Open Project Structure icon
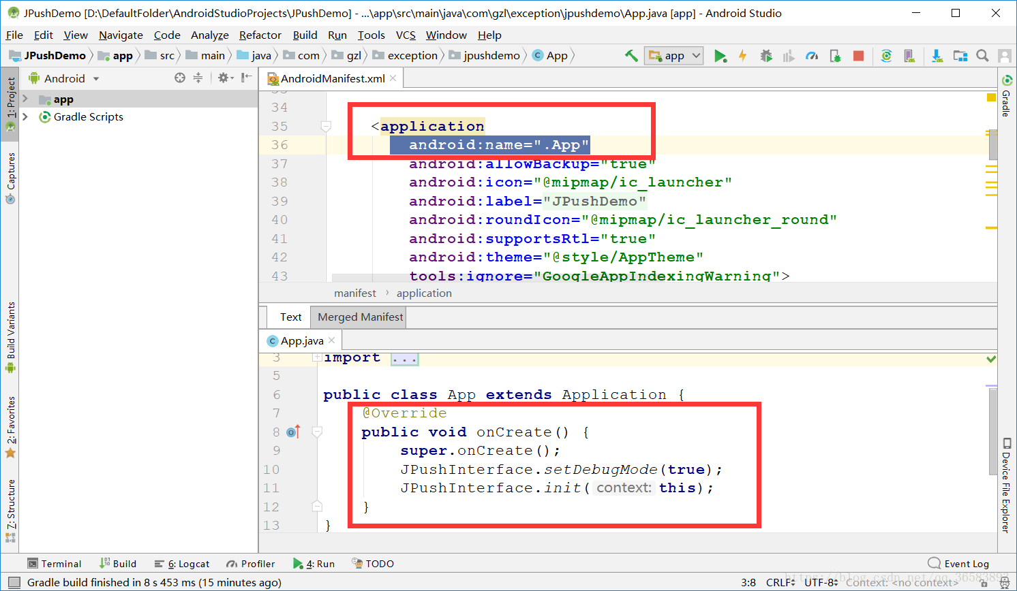 point(960,56)
